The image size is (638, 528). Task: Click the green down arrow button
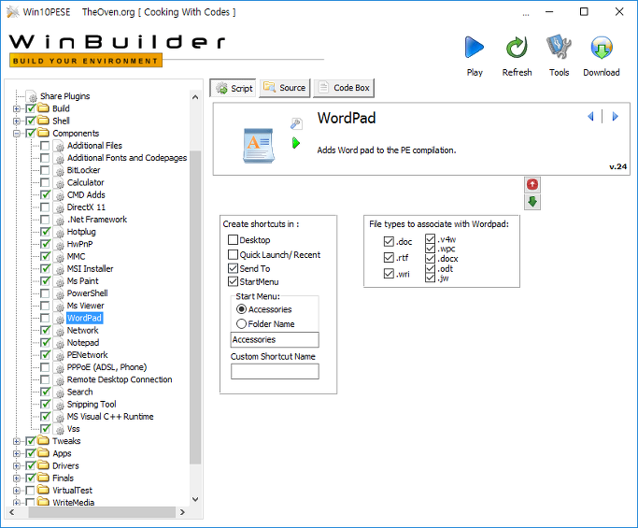pos(532,202)
